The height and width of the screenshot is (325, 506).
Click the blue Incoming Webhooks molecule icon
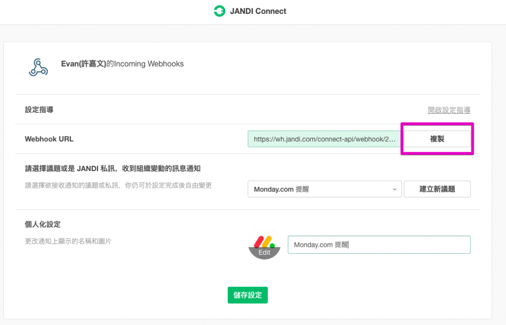click(38, 67)
